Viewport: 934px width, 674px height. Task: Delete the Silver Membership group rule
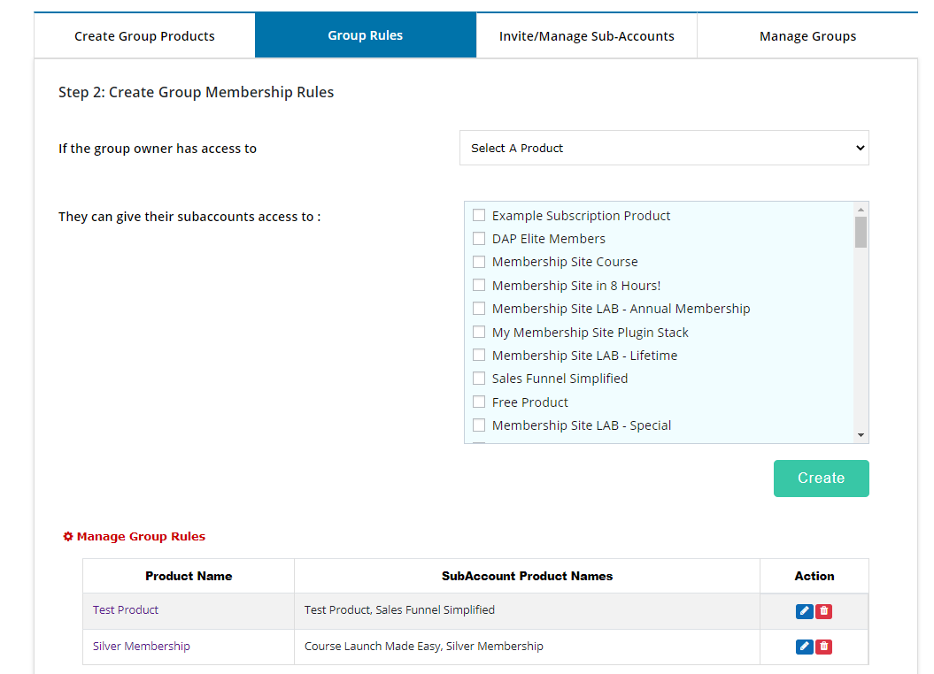point(824,647)
